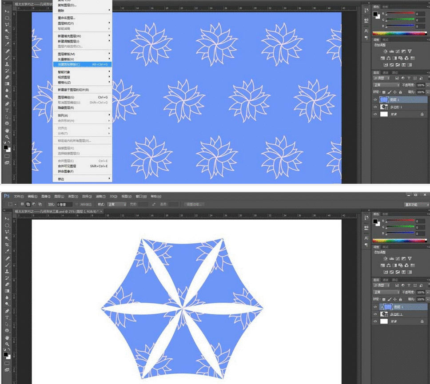Hide 图层 1 in the upper window's Layers panel
The width and height of the screenshot is (430, 384).
pos(375,100)
